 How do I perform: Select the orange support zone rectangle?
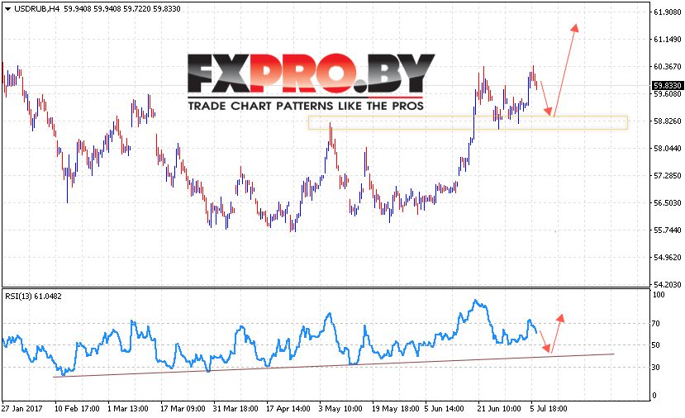point(468,123)
